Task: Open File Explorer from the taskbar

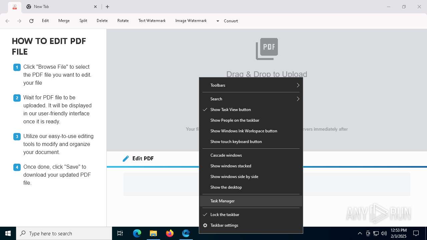Action: pyautogui.click(x=153, y=233)
